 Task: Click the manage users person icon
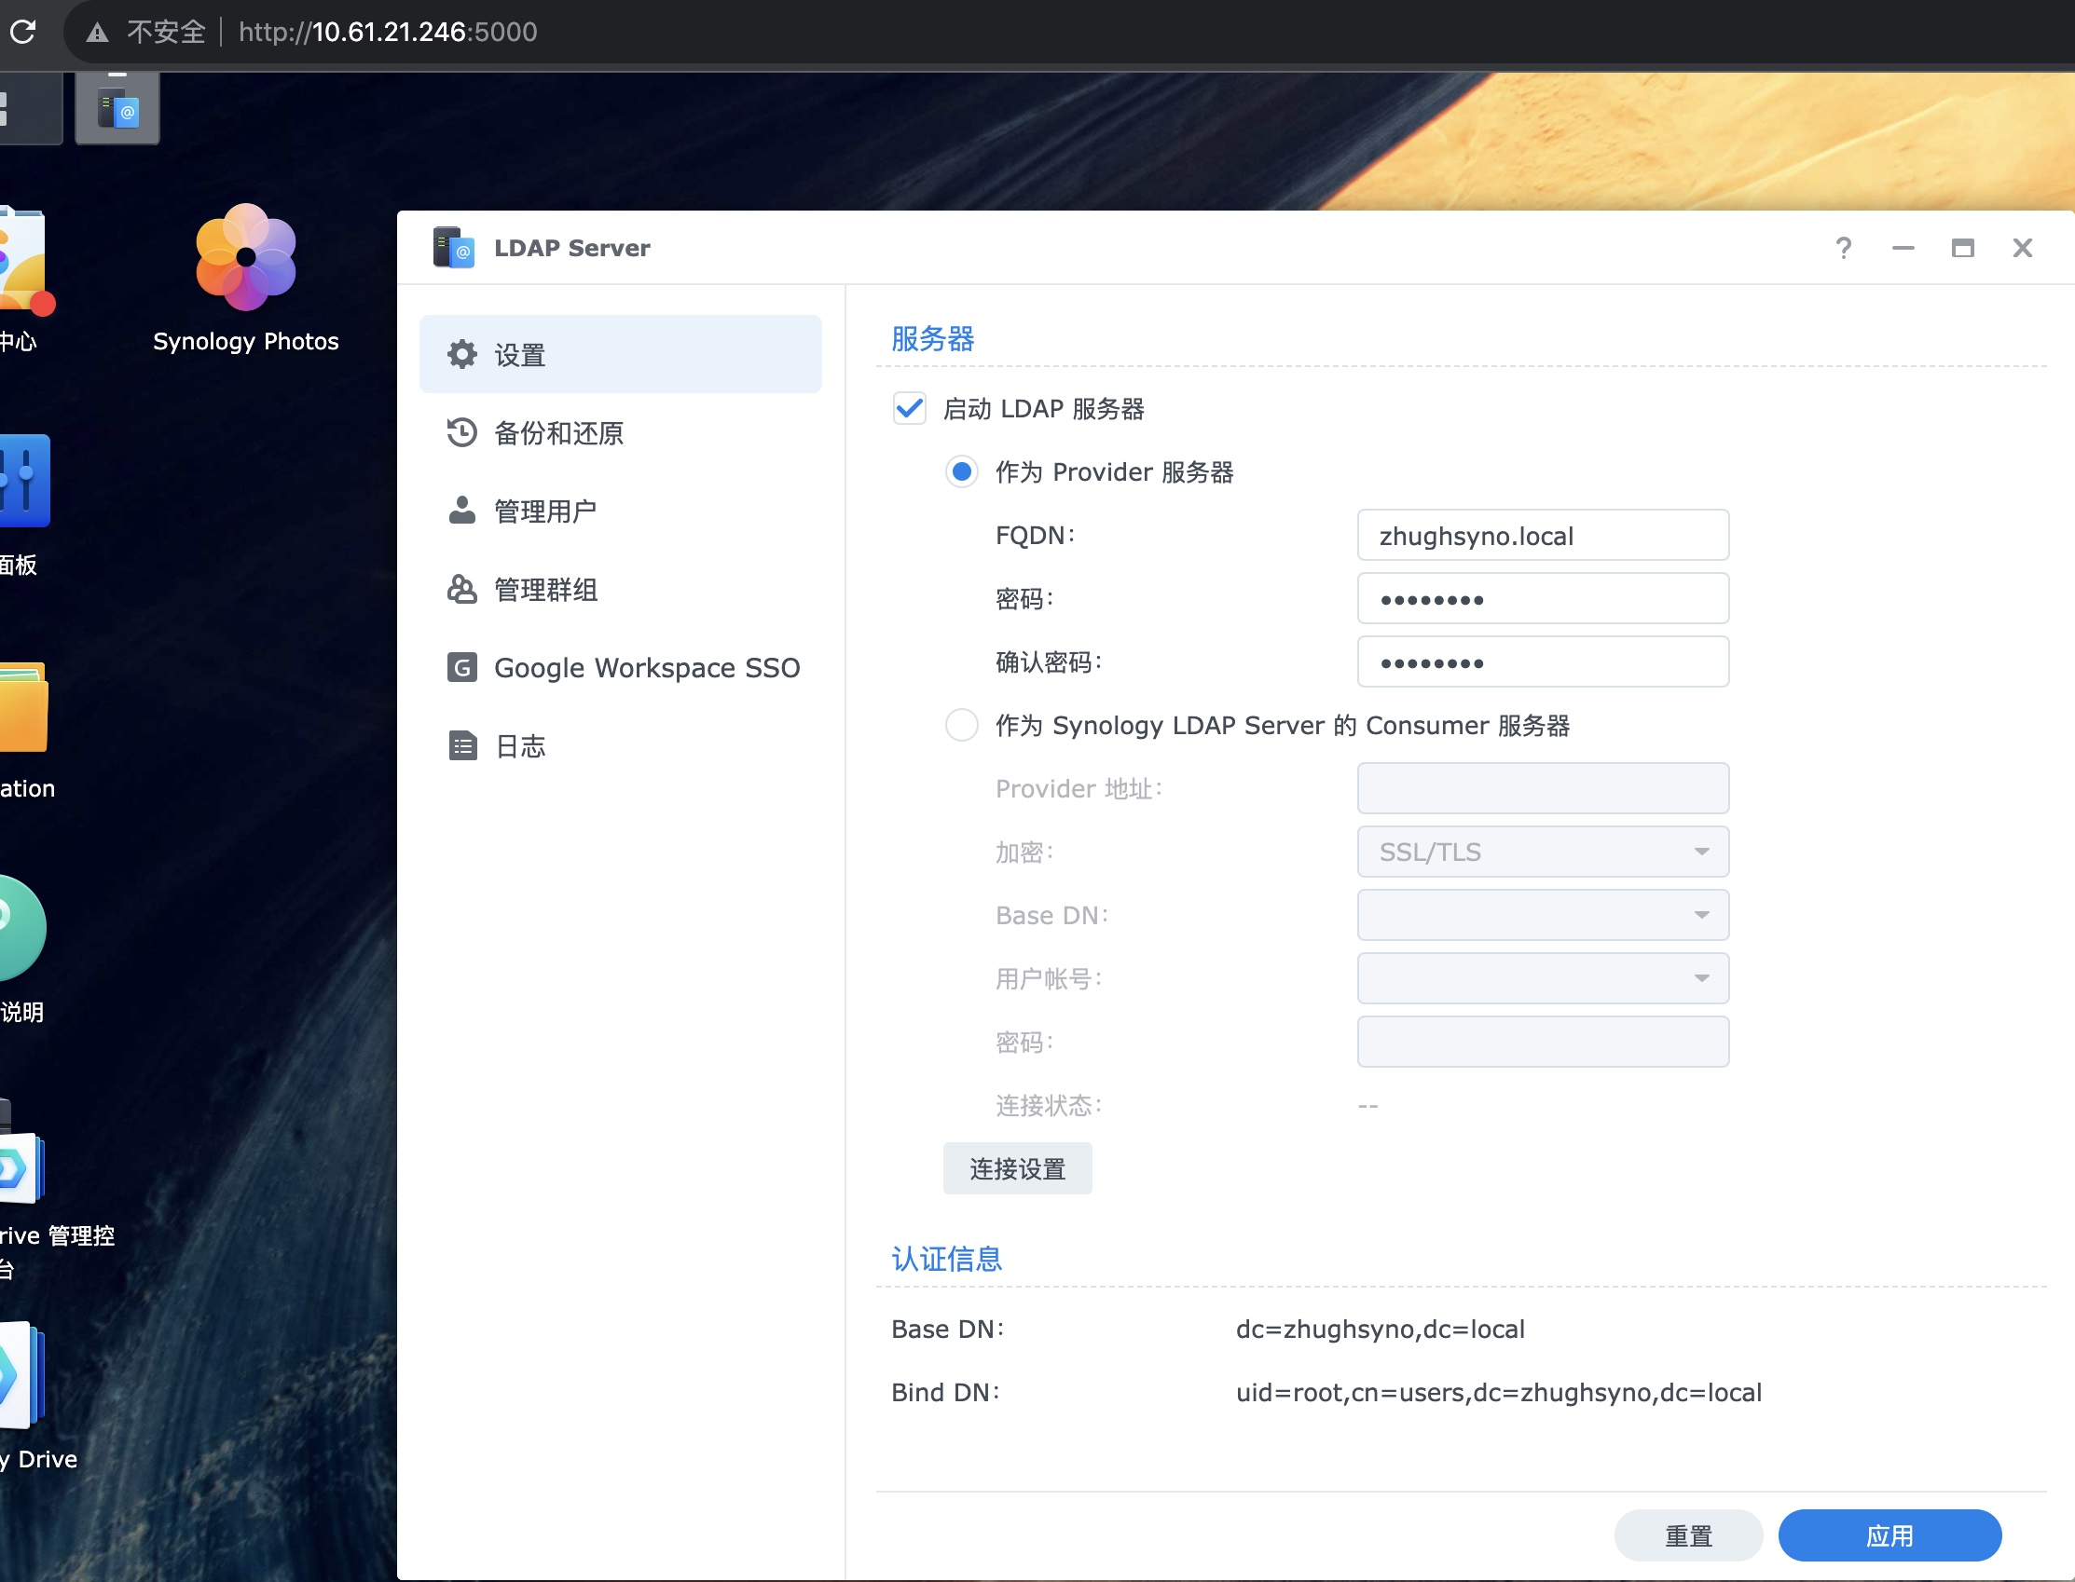pyautogui.click(x=461, y=511)
